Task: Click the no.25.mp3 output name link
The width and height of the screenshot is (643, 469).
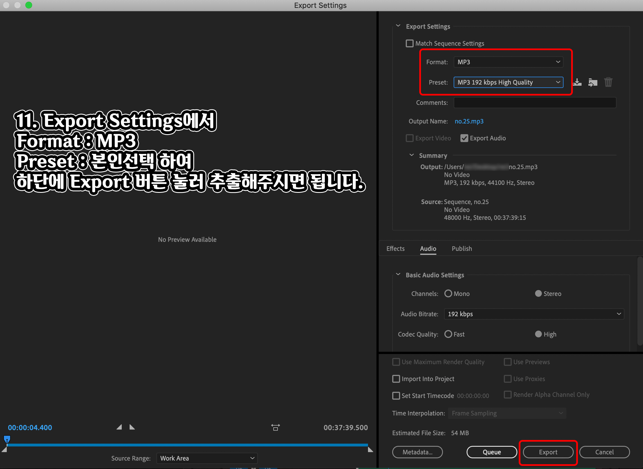Action: 469,121
